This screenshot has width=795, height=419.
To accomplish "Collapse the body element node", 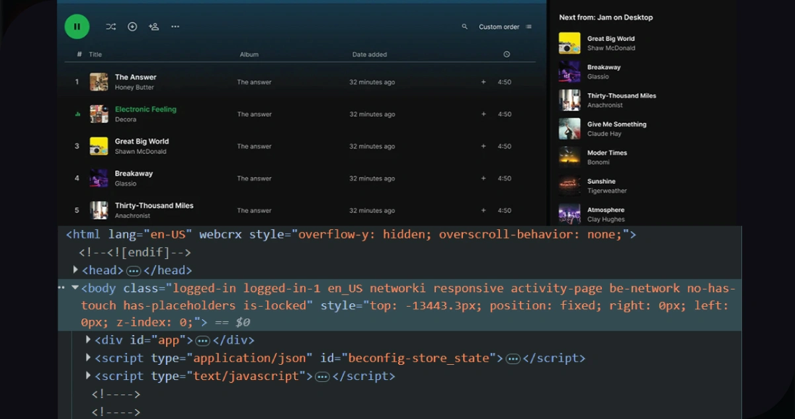I will (75, 288).
